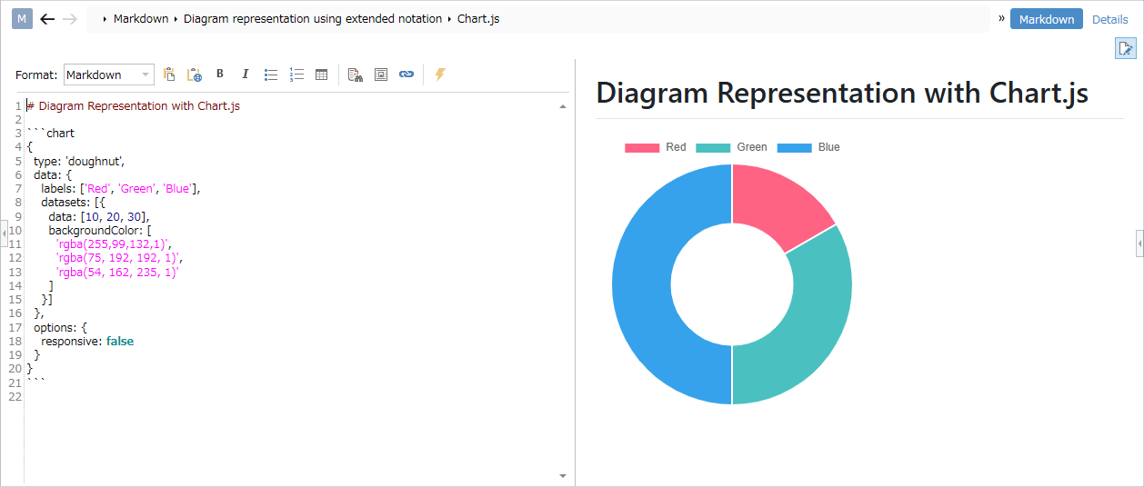Open the Details link
Screen dimensions: 1144x487
pos(1109,19)
